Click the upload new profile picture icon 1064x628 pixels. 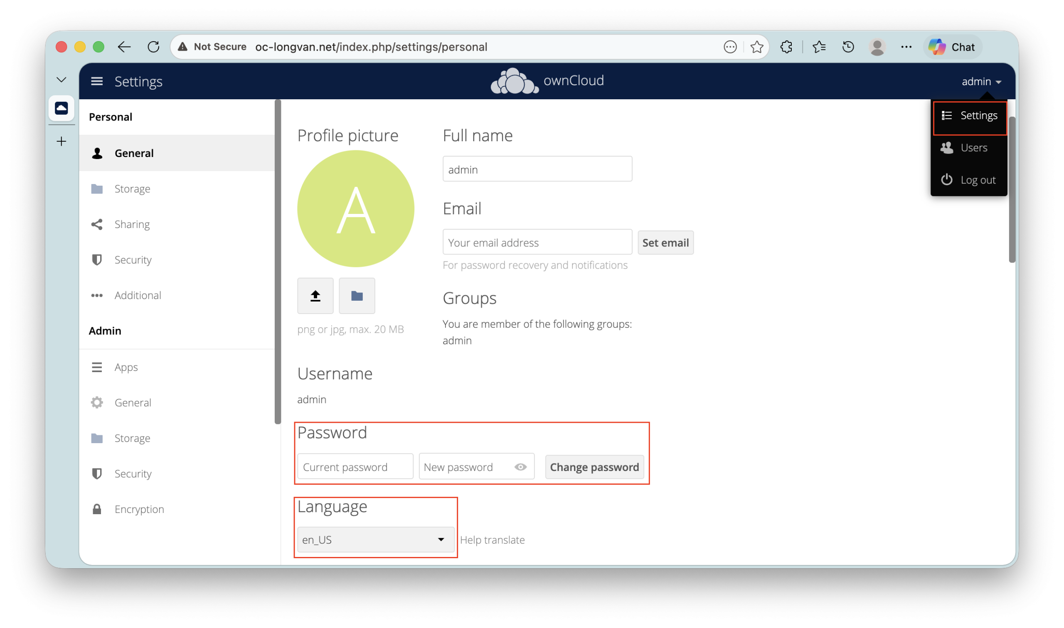(315, 296)
